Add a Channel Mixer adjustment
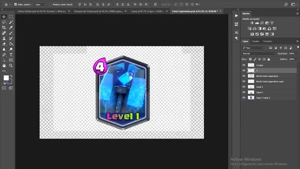This screenshot has width=300, height=169. point(270,29)
